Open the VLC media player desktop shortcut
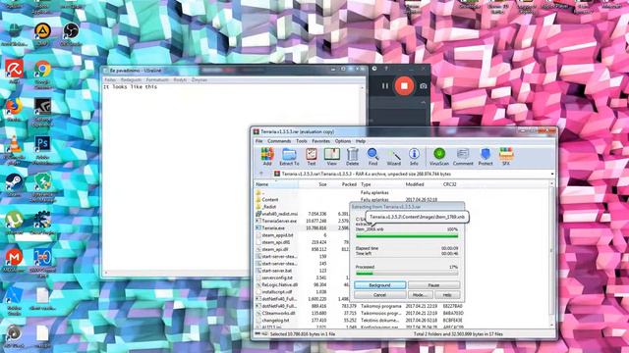Screen dimensions: 629x353 15,150
